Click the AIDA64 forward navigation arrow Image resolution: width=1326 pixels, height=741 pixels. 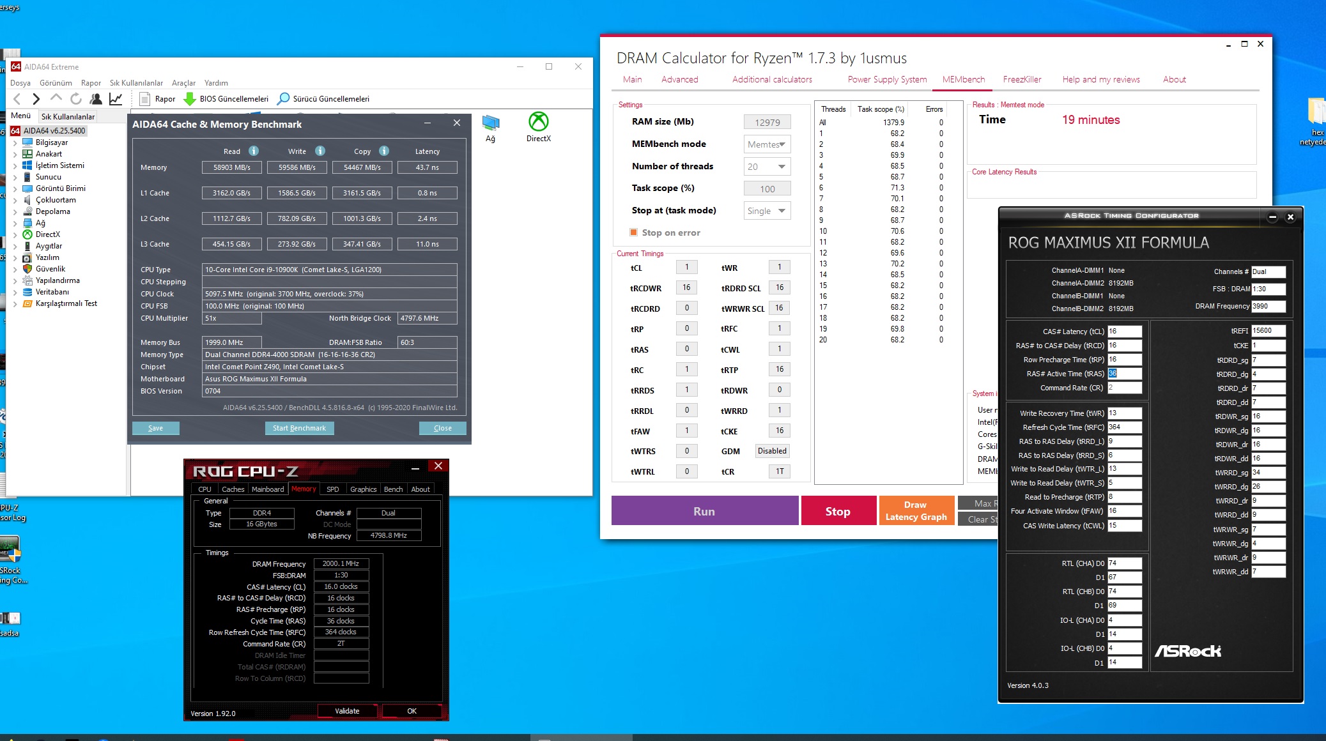pos(36,98)
